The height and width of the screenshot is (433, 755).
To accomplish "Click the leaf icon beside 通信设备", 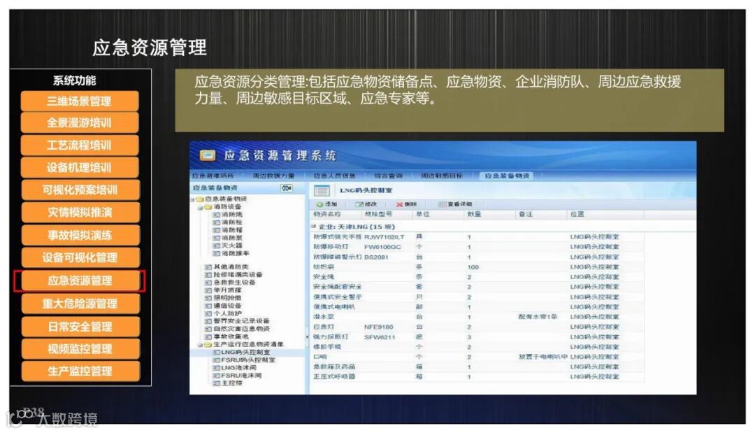I will (x=208, y=306).
